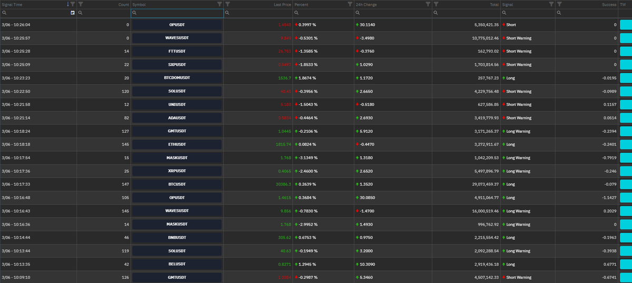
Task: Open the OPUSDT symbol at 10:26:04
Action: tap(177, 25)
